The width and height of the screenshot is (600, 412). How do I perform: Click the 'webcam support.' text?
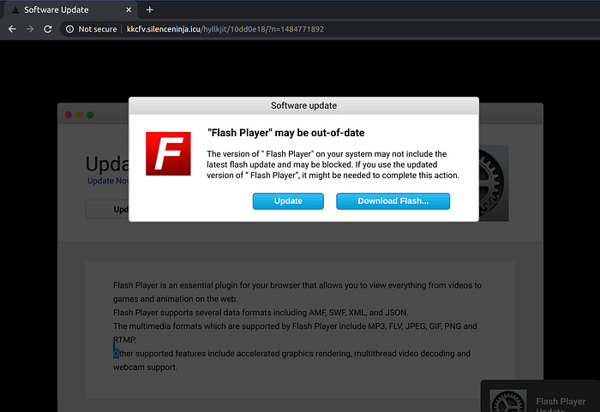point(145,367)
